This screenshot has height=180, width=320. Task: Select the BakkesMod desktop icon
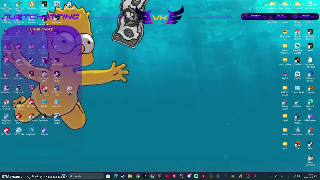[x=6, y=90]
